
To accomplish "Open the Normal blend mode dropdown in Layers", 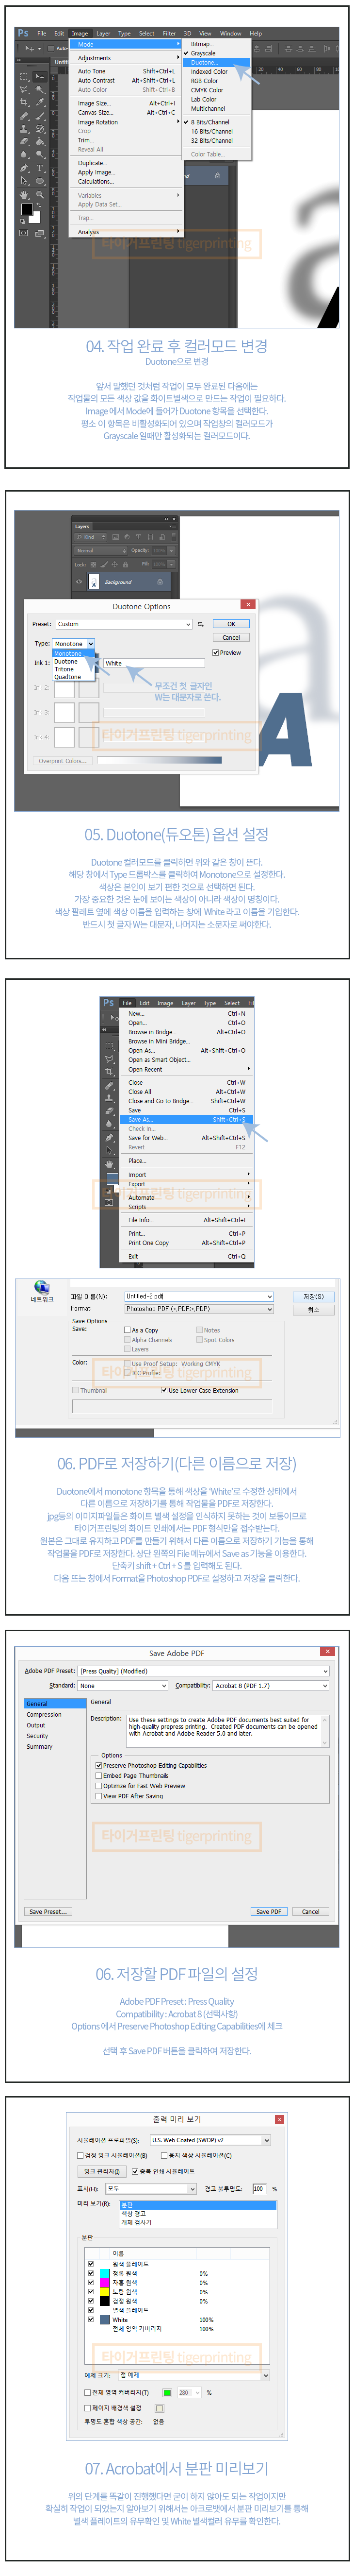I will tap(102, 550).
